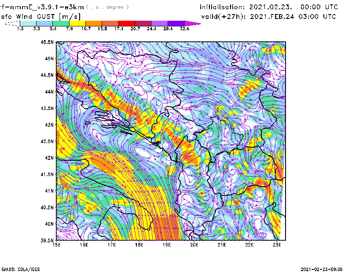
Task: Click the 43.5N latitude label
Action: (x=47, y=108)
